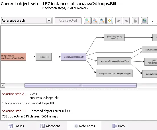Click the Current object set heading
This screenshot has width=157, height=130.
(x=19, y=4)
